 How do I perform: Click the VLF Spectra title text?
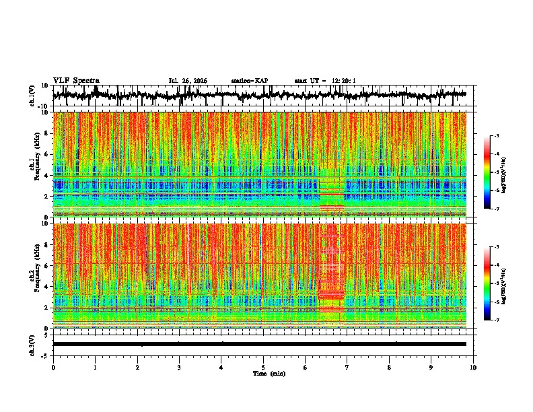point(76,81)
